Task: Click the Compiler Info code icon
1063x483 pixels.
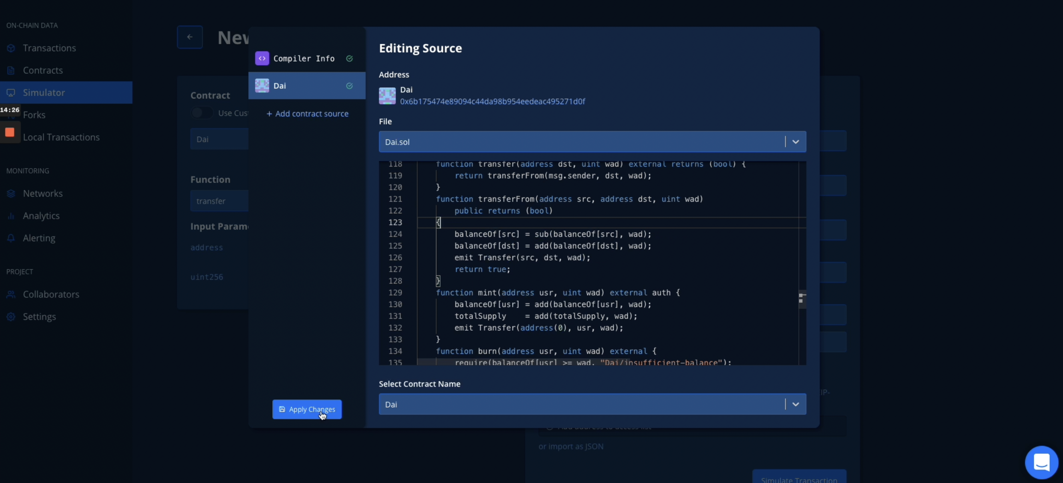Action: (x=262, y=59)
